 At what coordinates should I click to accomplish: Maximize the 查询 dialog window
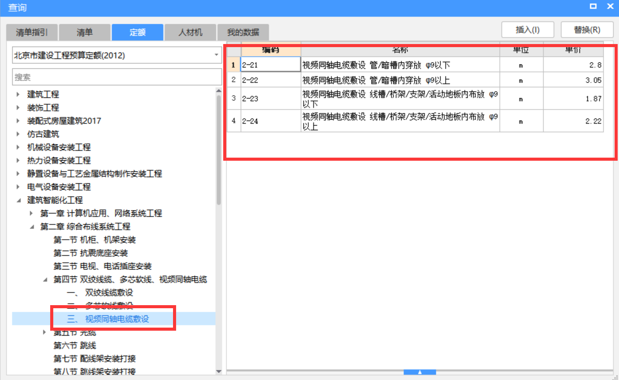click(x=593, y=6)
